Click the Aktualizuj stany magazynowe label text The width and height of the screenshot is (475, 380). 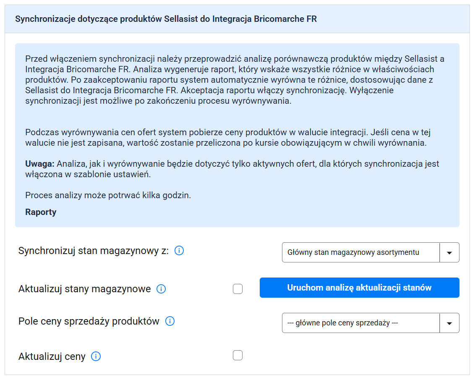click(85, 289)
